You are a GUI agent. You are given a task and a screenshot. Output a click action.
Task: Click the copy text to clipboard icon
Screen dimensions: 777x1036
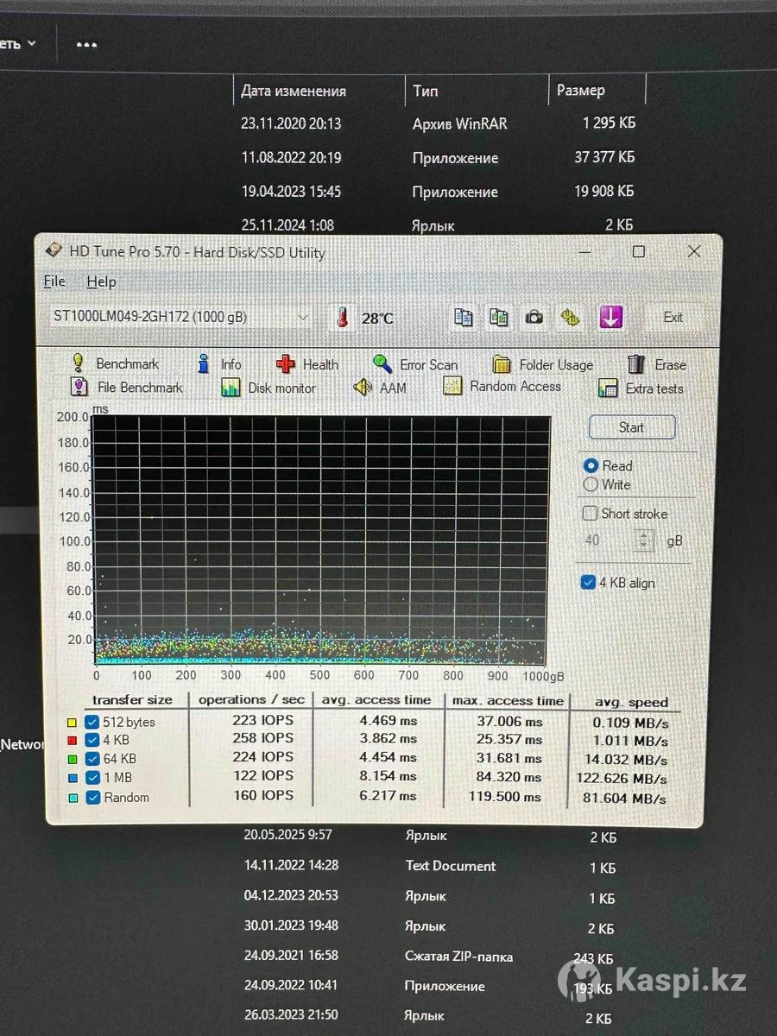click(x=464, y=318)
